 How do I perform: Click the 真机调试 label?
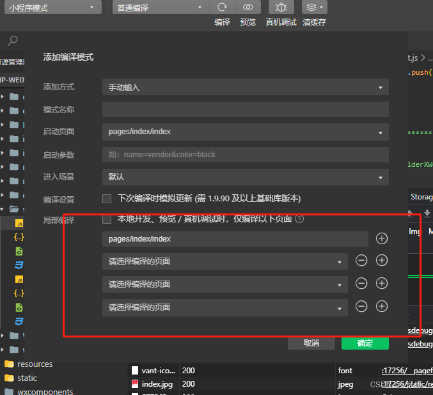(x=281, y=22)
